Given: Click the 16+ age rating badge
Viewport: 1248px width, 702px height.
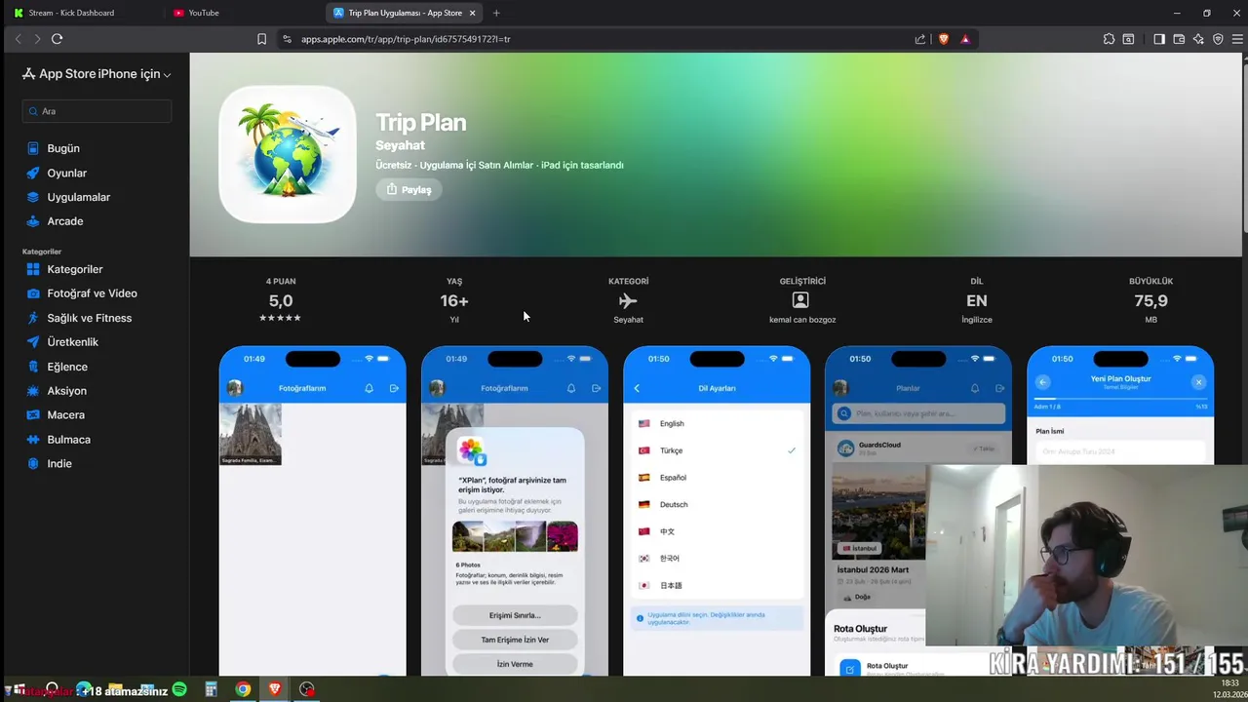Looking at the screenshot, I should click(454, 300).
